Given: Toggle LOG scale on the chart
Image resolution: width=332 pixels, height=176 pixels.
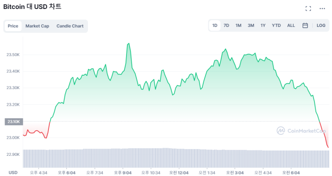Looking at the screenshot, I should pyautogui.click(x=321, y=26).
